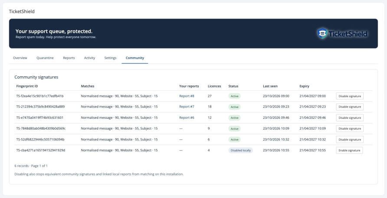Select fingerprint TS-52df68229446c5057106094b

pyautogui.click(x=40, y=140)
